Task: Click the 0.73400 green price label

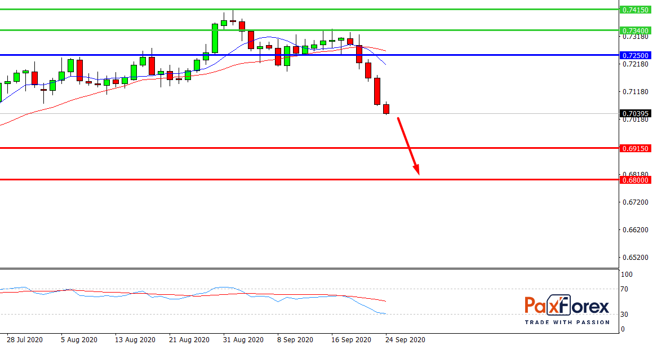Action: click(635, 30)
